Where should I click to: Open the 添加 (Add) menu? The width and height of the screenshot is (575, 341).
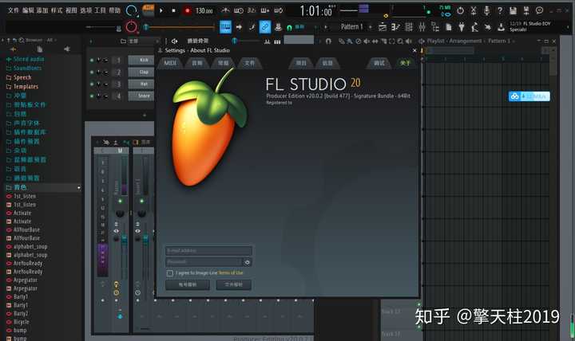42,10
